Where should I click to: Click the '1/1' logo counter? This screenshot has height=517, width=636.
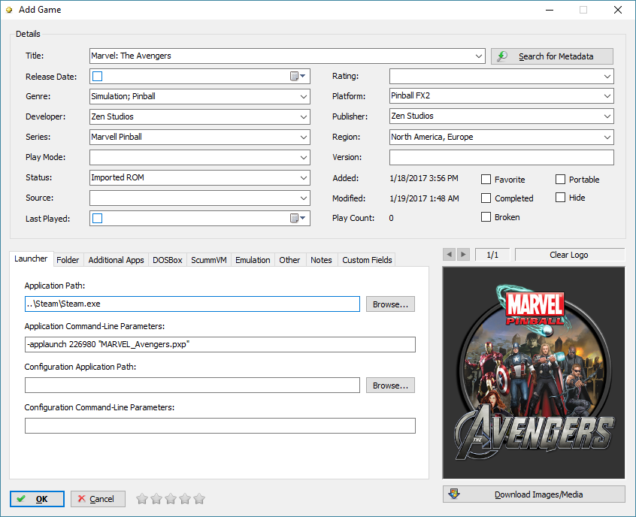pyautogui.click(x=492, y=255)
